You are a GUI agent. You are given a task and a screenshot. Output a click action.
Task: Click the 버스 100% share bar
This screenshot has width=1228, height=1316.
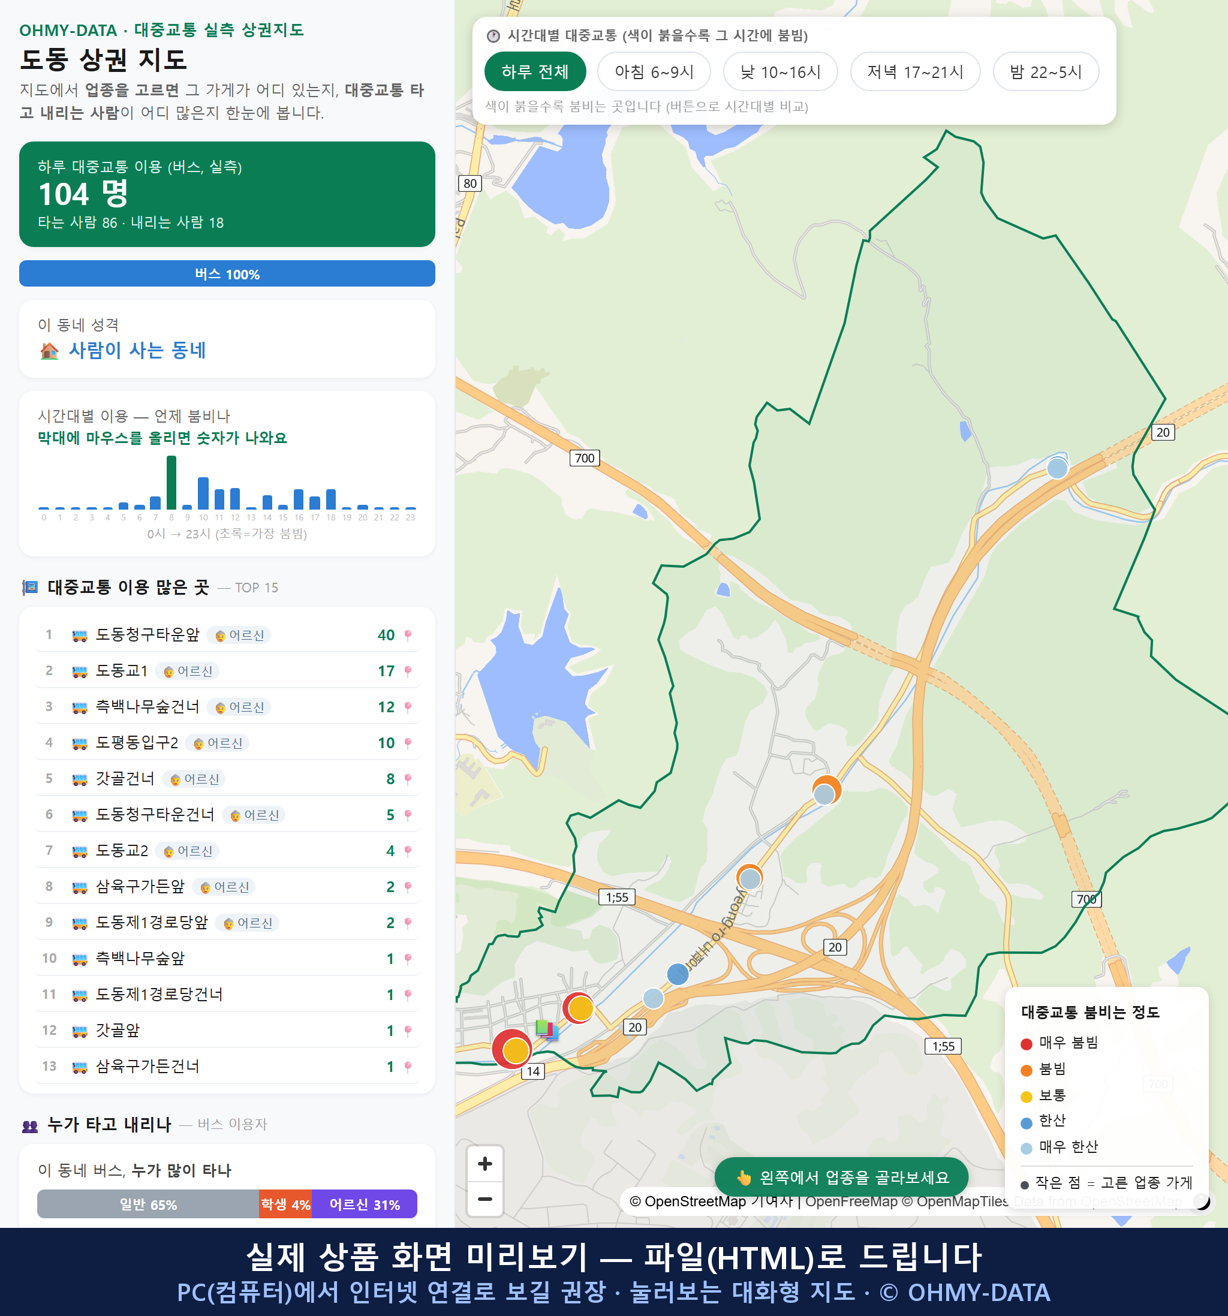(x=227, y=273)
